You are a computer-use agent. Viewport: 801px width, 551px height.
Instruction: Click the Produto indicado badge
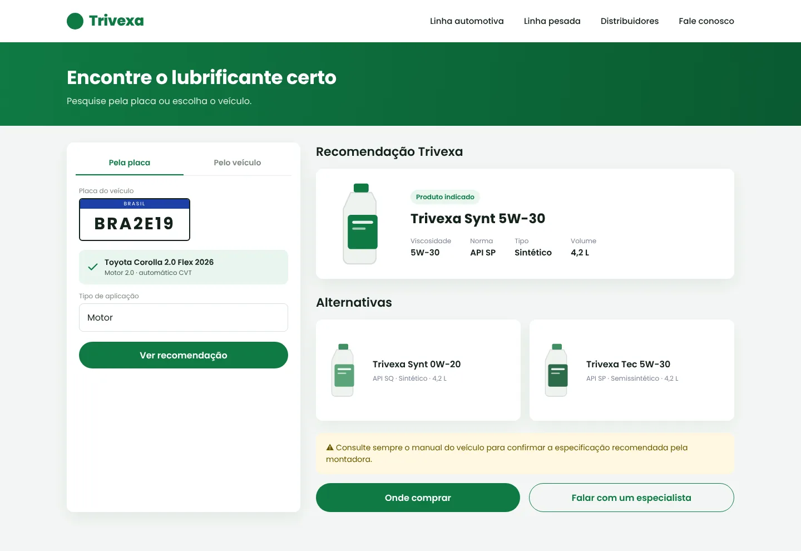coord(445,197)
